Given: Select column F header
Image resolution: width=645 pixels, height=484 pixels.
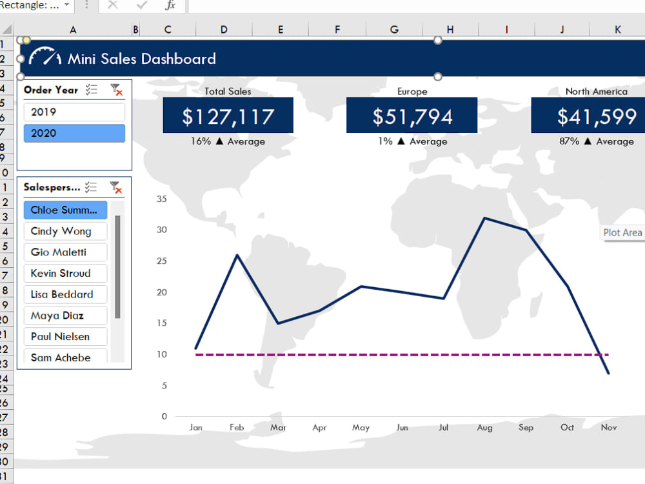Looking at the screenshot, I should [337, 30].
